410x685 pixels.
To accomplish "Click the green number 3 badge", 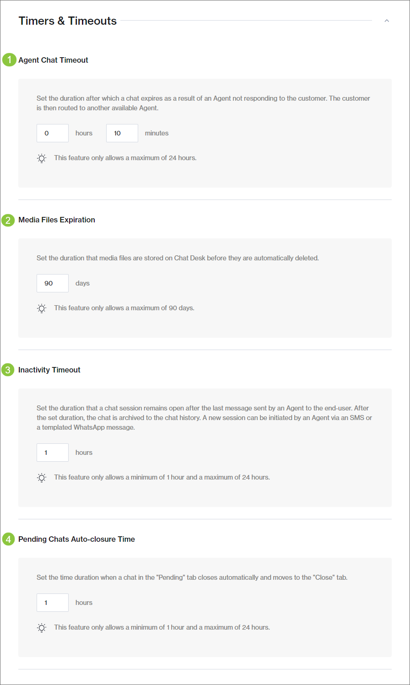I will pos(8,370).
